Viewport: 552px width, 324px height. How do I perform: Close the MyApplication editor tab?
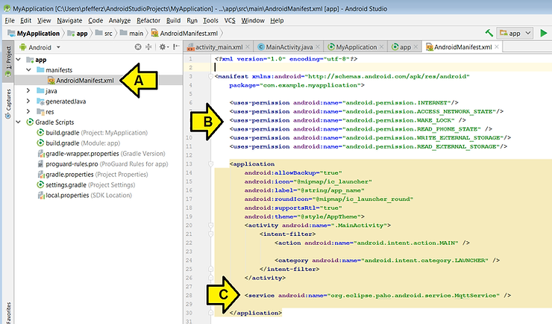[382, 47]
